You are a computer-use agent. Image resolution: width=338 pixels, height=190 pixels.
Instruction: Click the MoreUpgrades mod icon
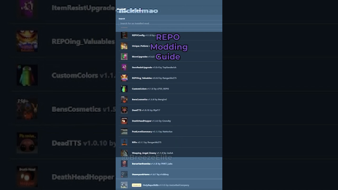(x=124, y=57)
